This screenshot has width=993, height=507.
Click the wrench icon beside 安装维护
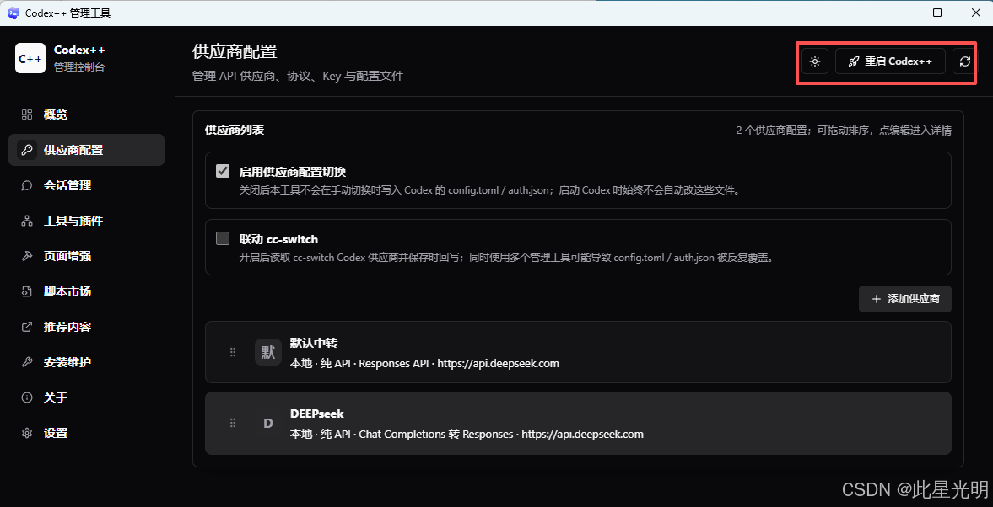[27, 362]
